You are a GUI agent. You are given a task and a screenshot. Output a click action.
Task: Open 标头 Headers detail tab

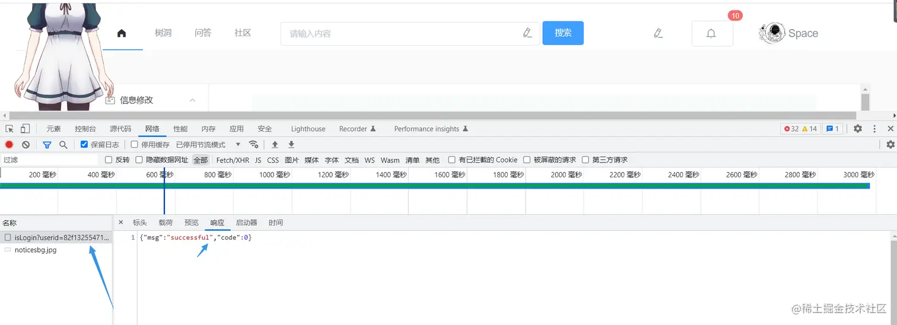point(140,222)
